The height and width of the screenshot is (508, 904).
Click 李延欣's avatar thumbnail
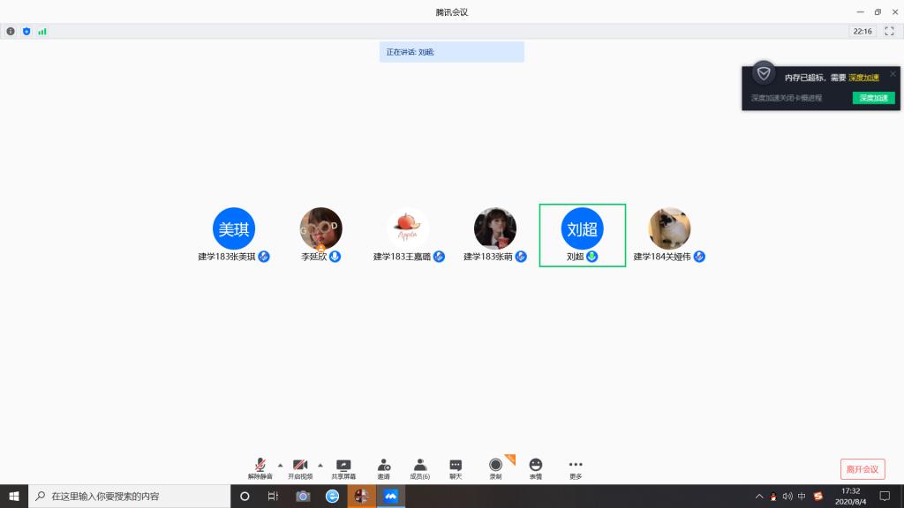coord(320,228)
